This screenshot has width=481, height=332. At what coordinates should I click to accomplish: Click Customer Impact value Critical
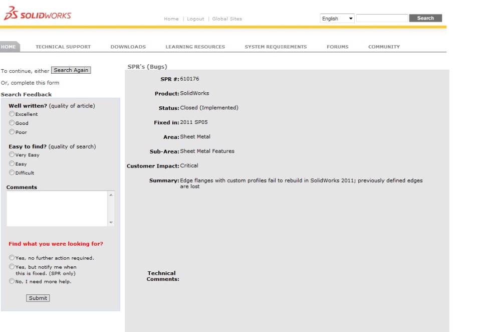[x=189, y=165]
